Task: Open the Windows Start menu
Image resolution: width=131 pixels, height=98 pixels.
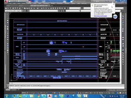Action: point(7,96)
